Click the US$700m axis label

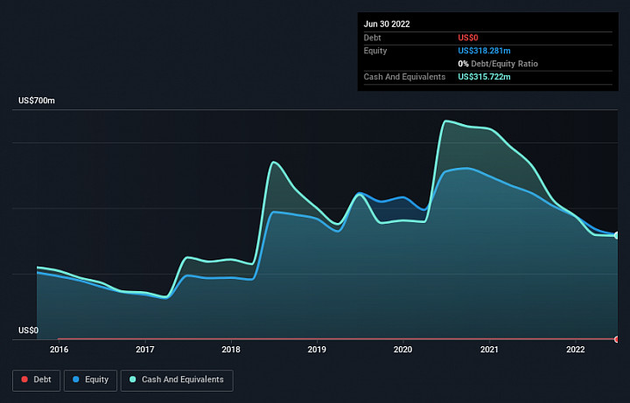pyautogui.click(x=37, y=101)
